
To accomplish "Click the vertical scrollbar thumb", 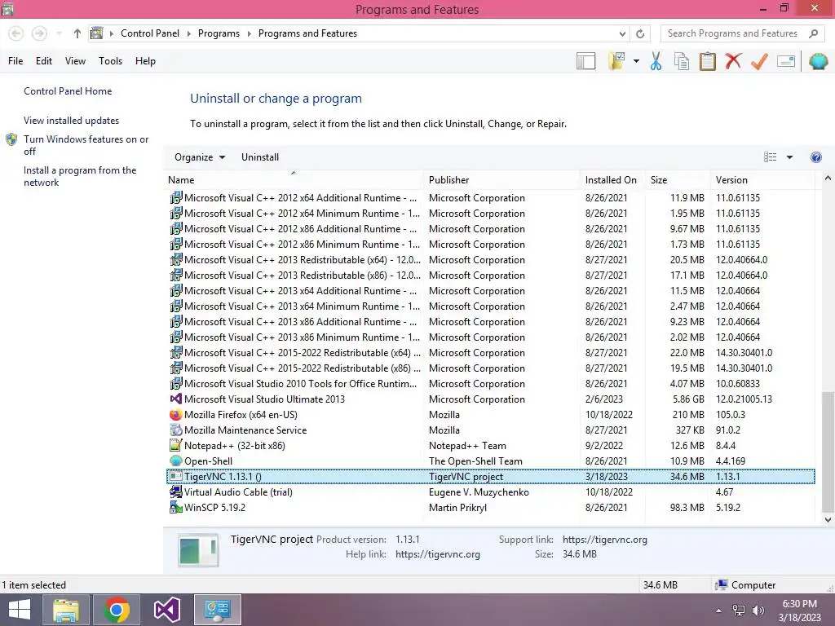I will tap(828, 452).
